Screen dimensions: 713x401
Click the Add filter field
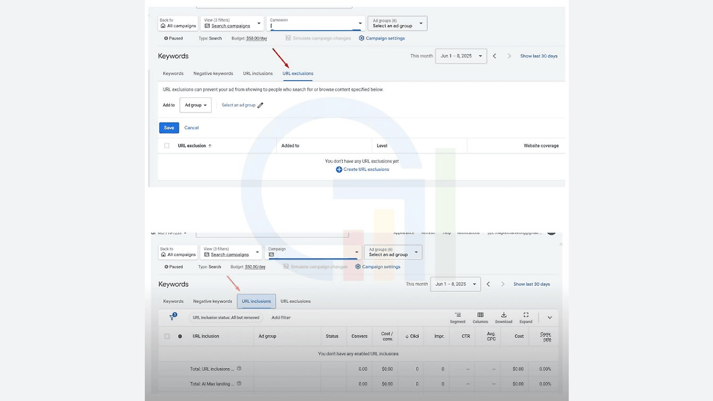(x=281, y=317)
